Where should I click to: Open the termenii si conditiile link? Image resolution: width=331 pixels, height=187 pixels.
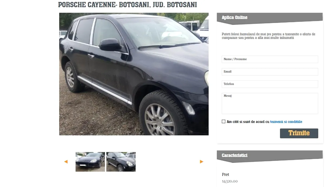(286, 122)
